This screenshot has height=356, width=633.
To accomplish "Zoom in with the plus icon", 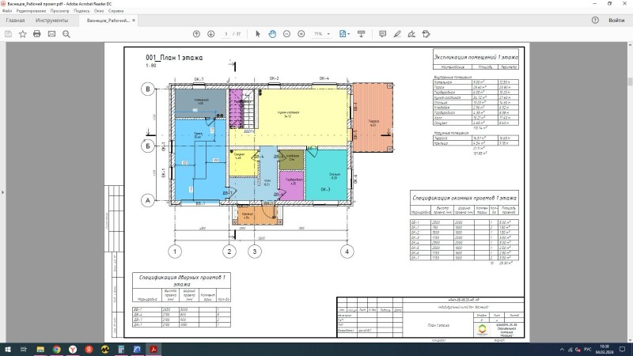I will pyautogui.click(x=301, y=34).
